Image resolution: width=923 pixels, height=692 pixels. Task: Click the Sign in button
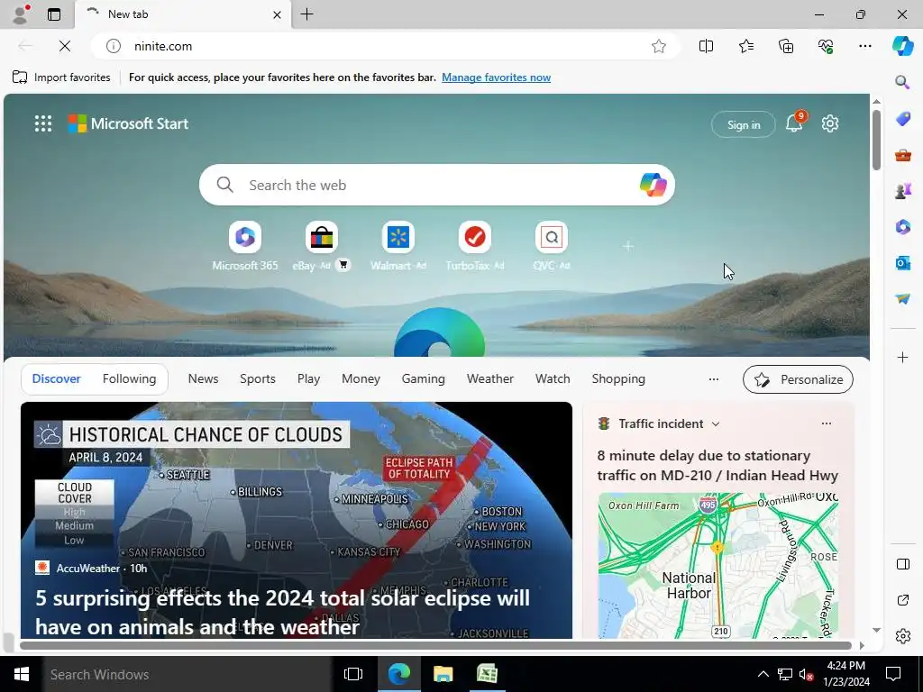click(x=744, y=124)
